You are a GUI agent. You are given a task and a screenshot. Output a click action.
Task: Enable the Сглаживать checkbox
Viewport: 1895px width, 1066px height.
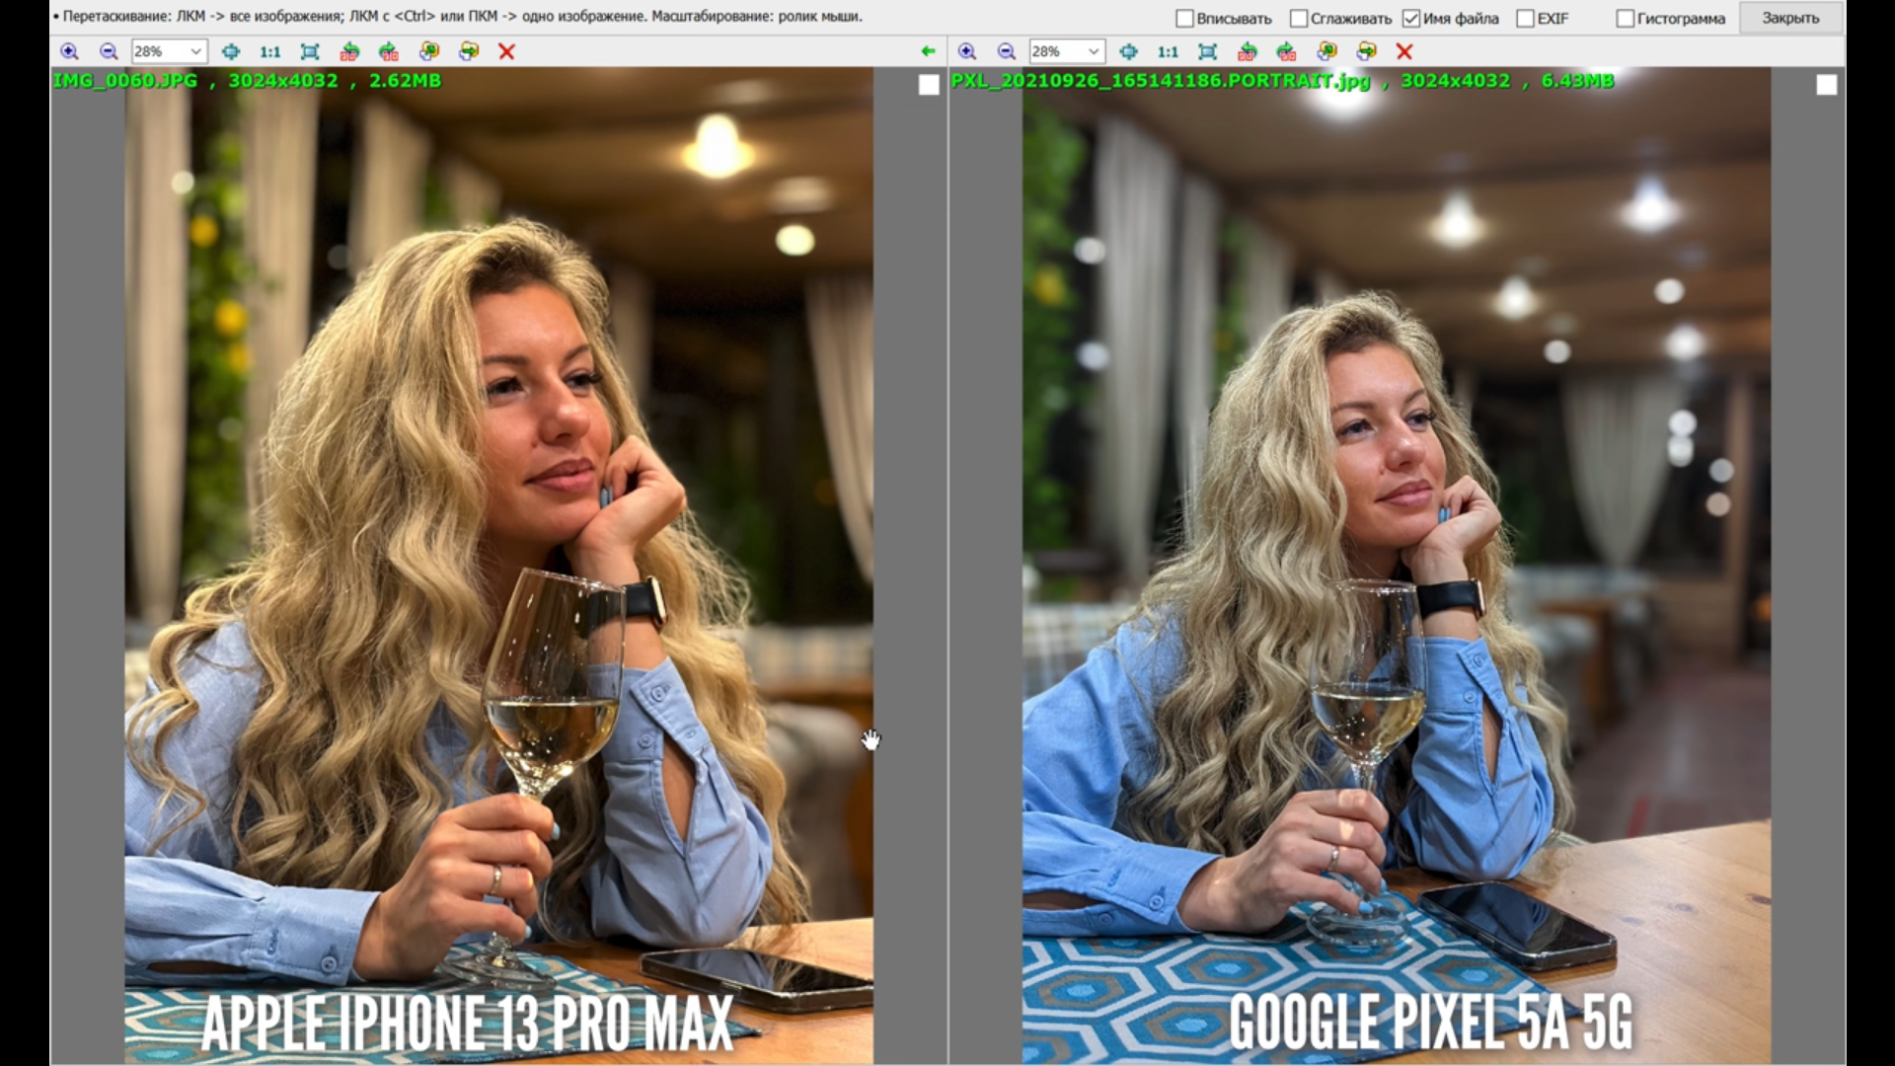1299,18
